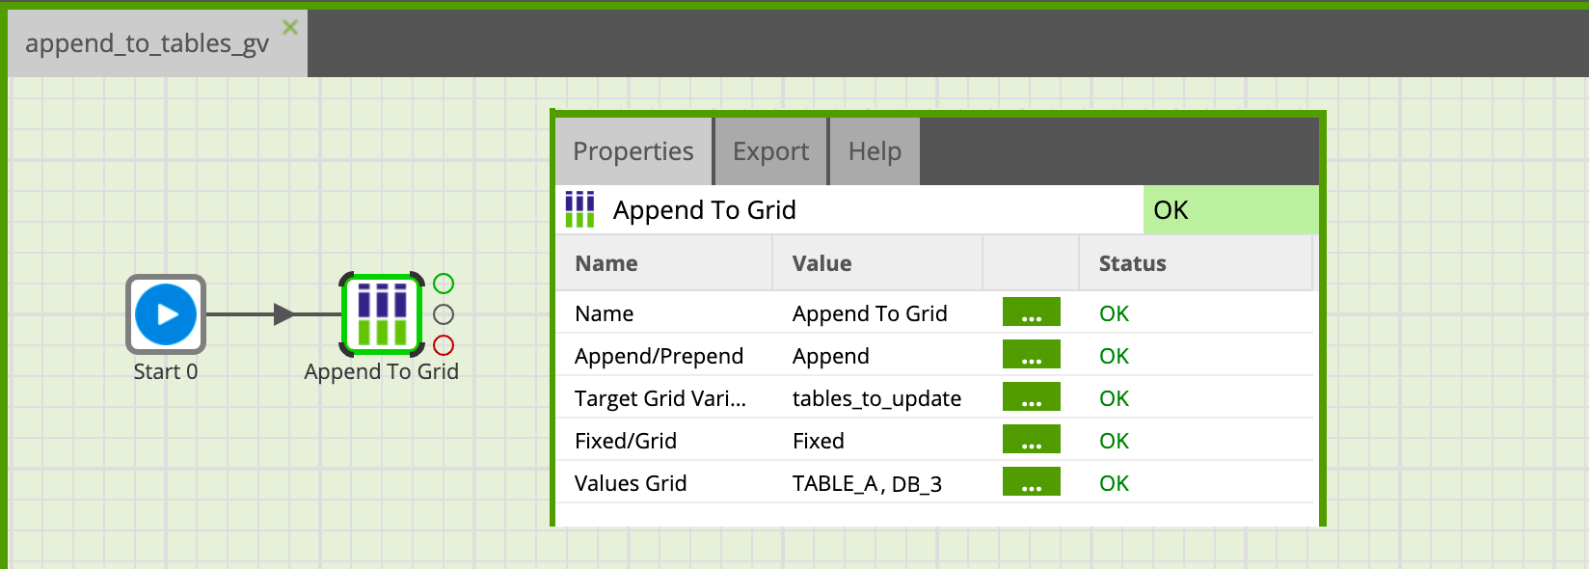Click the green success output connector
1589x569 pixels.
(444, 284)
